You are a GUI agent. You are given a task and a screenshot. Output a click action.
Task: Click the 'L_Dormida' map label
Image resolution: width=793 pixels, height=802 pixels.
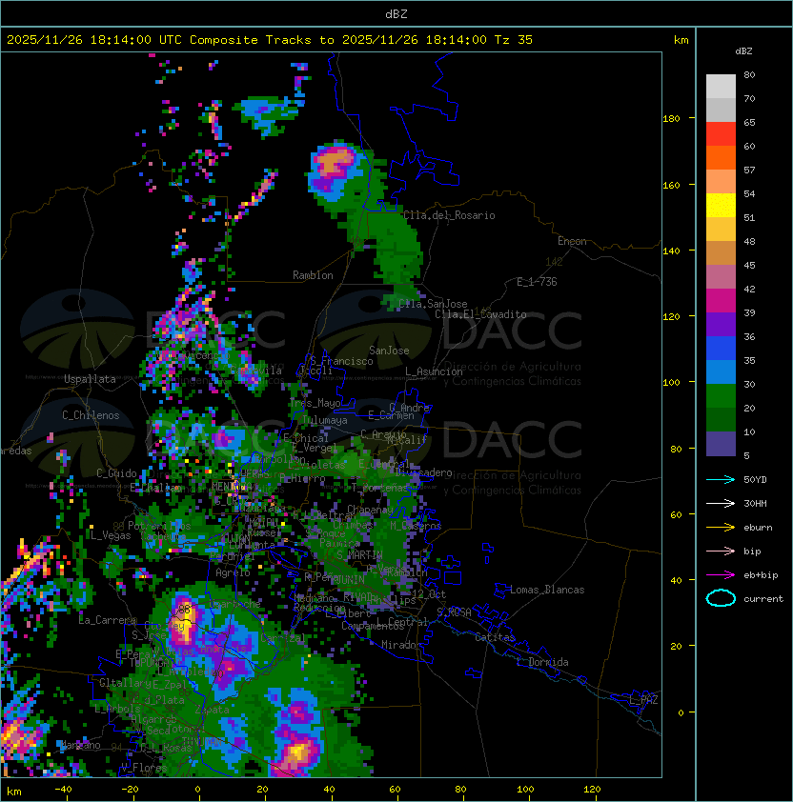542,662
